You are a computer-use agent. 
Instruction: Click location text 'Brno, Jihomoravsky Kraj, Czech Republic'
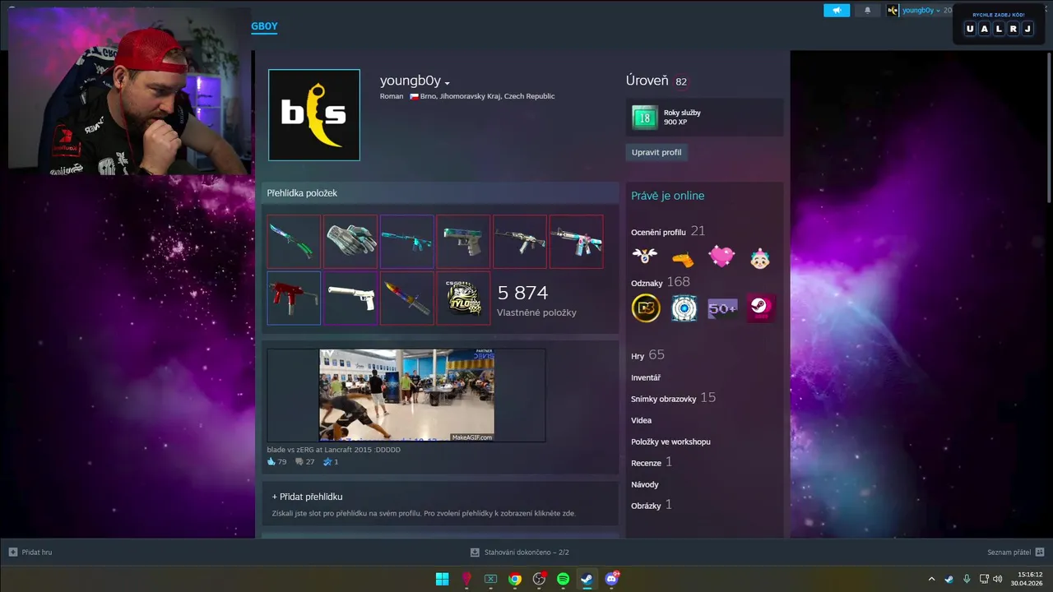pyautogui.click(x=487, y=96)
